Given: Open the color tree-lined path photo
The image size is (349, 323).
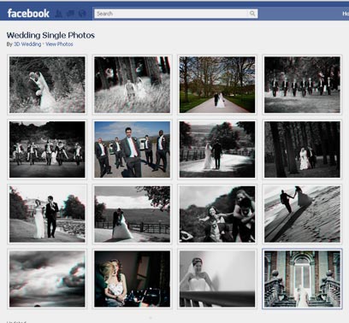Looking at the screenshot, I should click(x=217, y=85).
